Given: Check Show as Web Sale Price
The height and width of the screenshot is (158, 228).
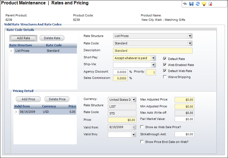Looking at the screenshot, I should (142, 127).
